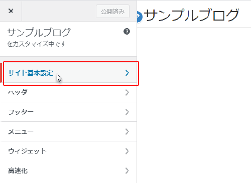The height and width of the screenshot is (183, 251).
Task: Click the サンプルブログ title in preview
Action: [x=191, y=15]
